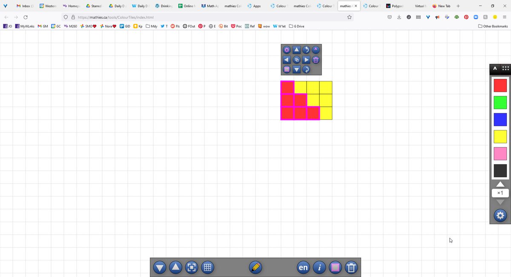Pick the green colour tile swatch
This screenshot has width=511, height=277.
point(500,102)
